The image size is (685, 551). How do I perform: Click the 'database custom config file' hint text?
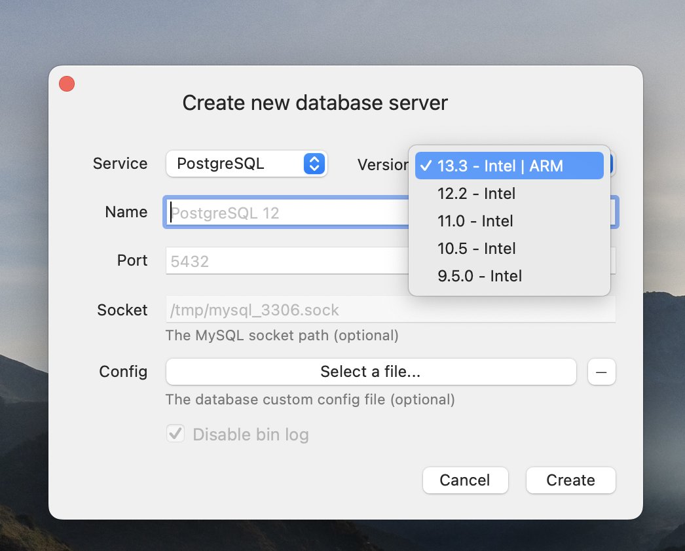coord(310,399)
